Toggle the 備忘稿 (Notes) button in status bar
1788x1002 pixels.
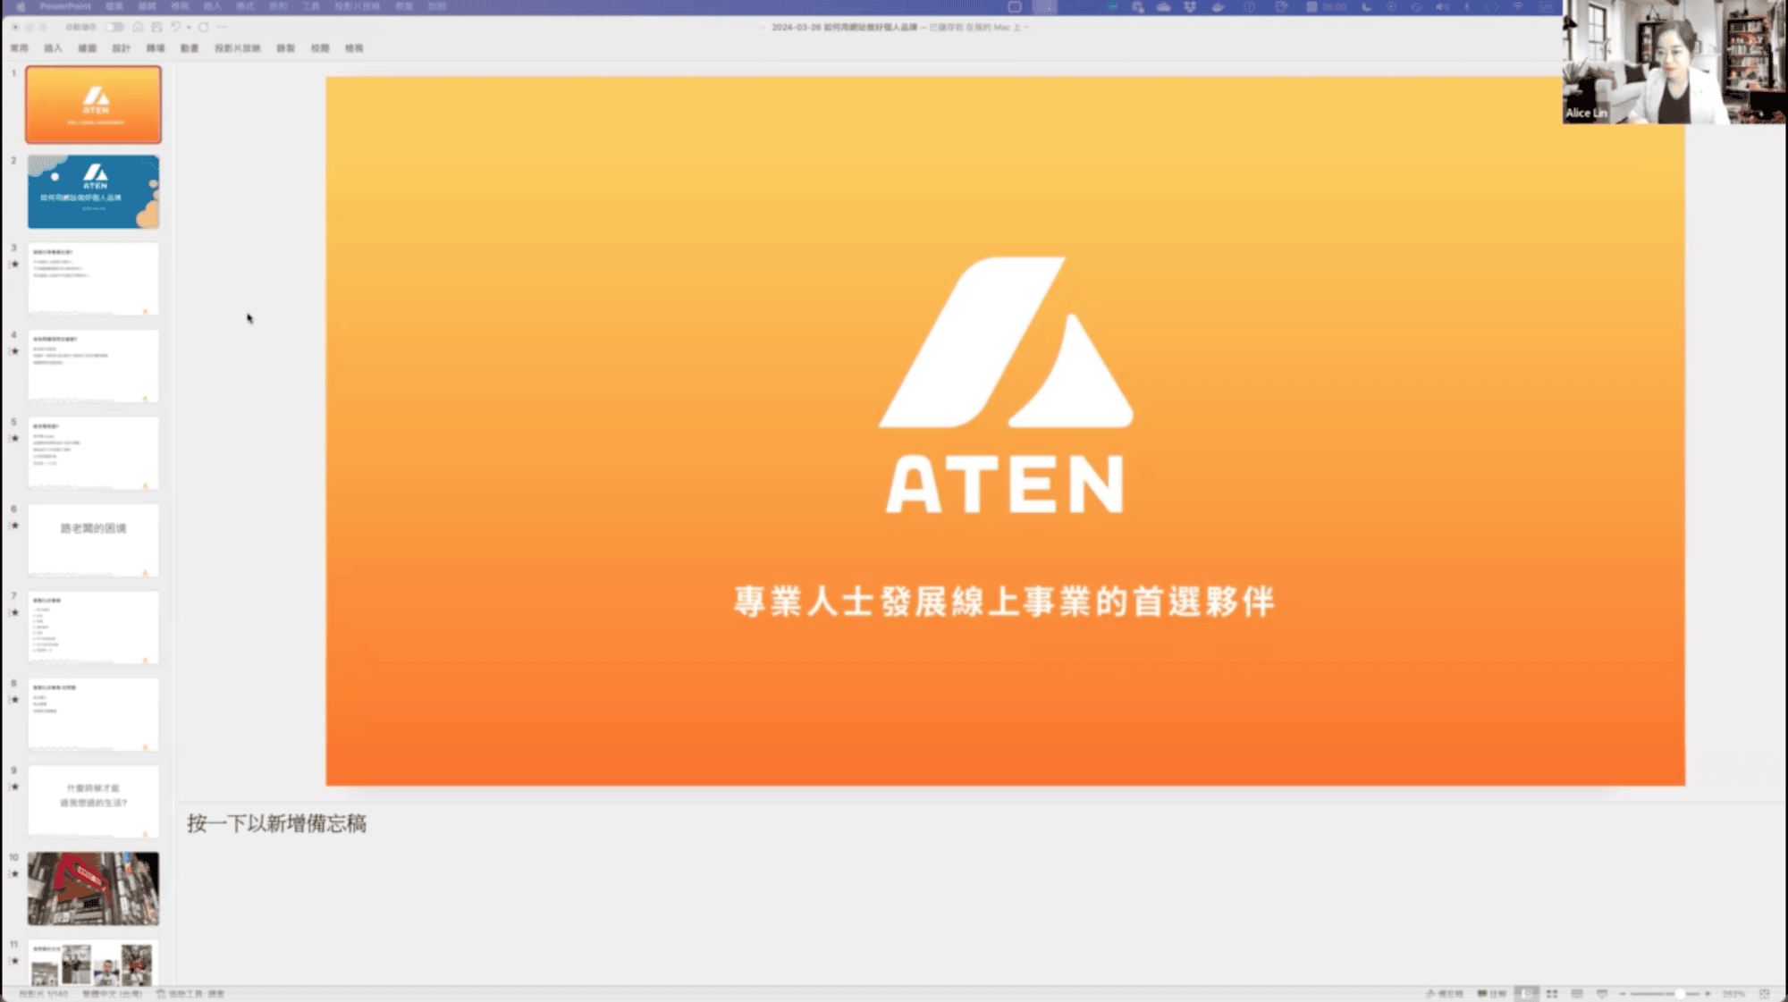point(1445,993)
